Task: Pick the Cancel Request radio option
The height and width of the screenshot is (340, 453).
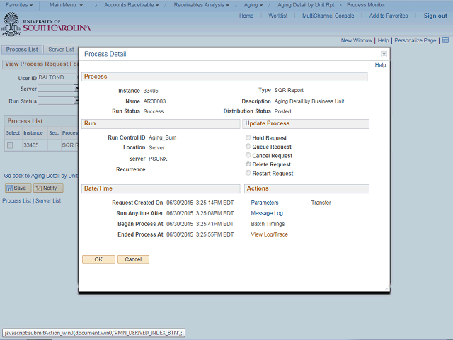Action: pos(248,156)
